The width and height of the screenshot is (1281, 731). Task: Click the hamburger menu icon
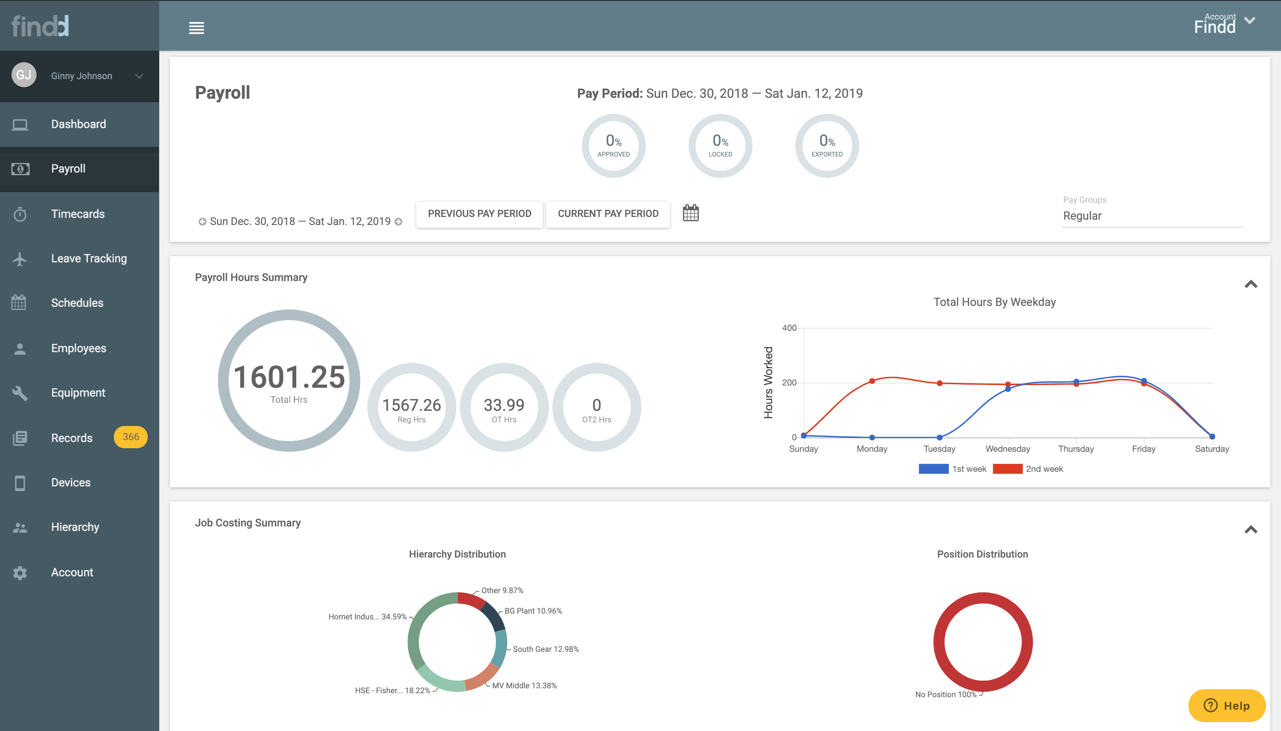(196, 27)
